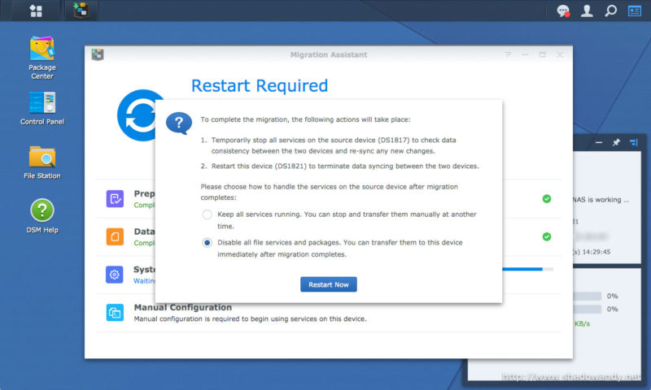Image resolution: width=651 pixels, height=390 pixels.
Task: Select "Disable all file services and packages"
Action: 208,242
